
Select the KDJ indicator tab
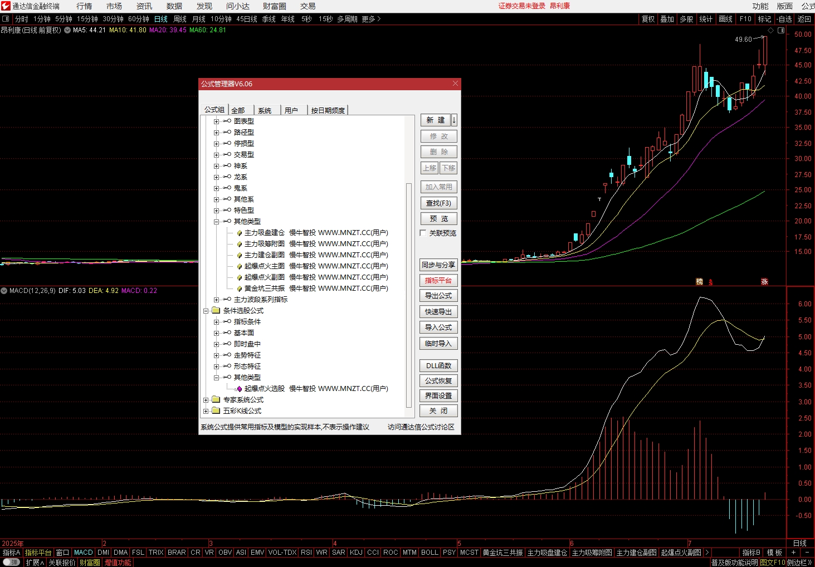pos(356,553)
